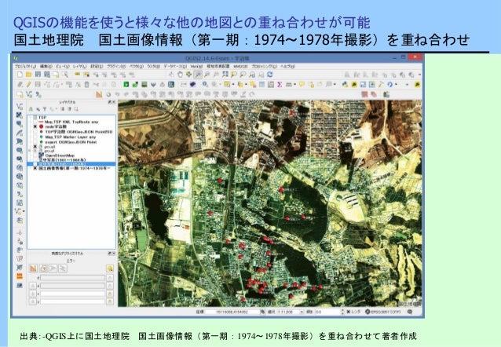Viewport: 501px width, 347px height.
Task: Open the プラグイン (Plugins) menu
Action: tap(116, 67)
